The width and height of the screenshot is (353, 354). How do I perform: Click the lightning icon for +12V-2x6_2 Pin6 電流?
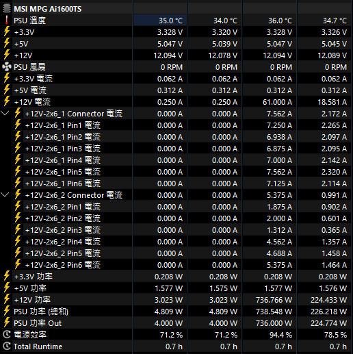18,264
